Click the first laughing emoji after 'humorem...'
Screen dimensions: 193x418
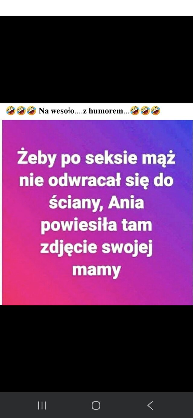point(135,111)
